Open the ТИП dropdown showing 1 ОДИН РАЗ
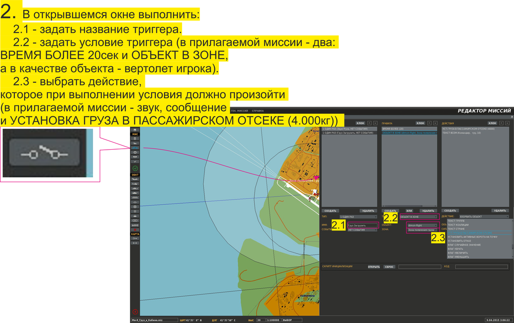 pyautogui.click(x=358, y=217)
